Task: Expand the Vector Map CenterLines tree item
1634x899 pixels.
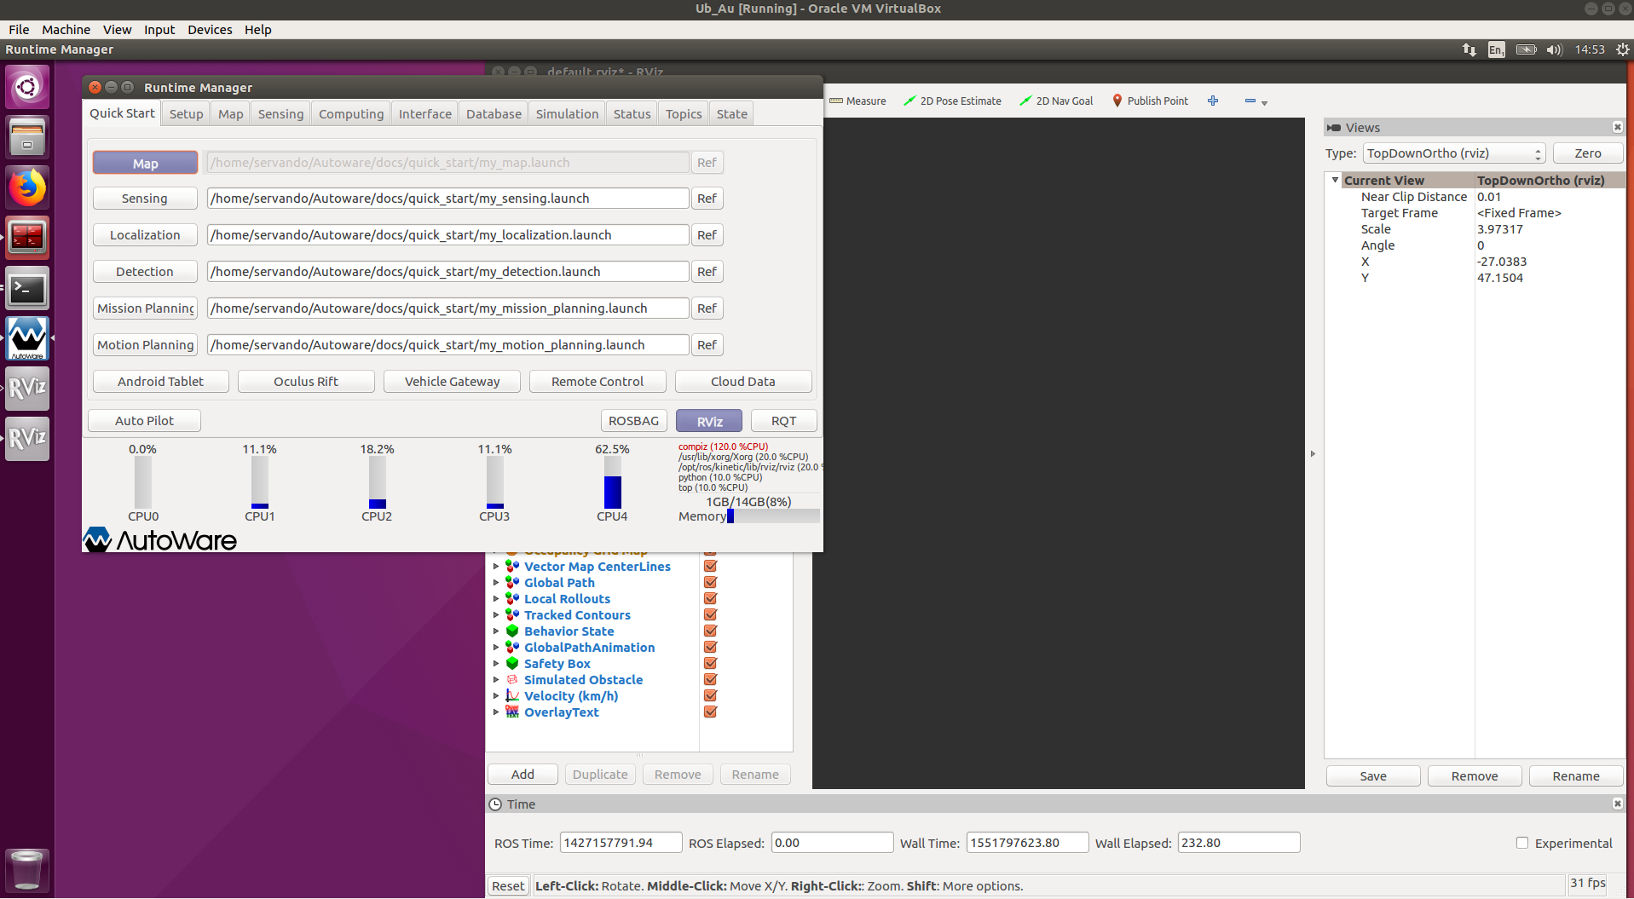Action: 496,566
